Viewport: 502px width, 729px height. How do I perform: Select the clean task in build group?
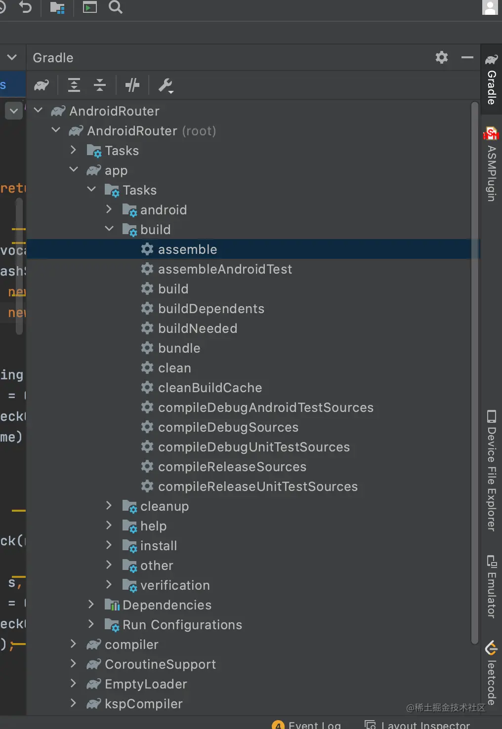[x=174, y=368]
